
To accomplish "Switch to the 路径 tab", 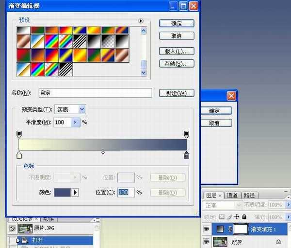I will [249, 195].
